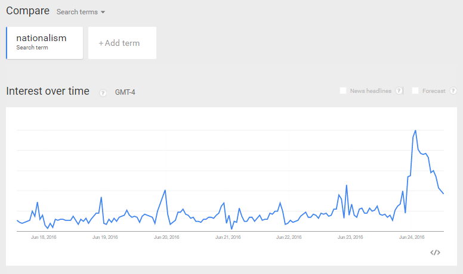Click the Jun 18, 2016 date label
The height and width of the screenshot is (274, 463).
click(x=44, y=237)
